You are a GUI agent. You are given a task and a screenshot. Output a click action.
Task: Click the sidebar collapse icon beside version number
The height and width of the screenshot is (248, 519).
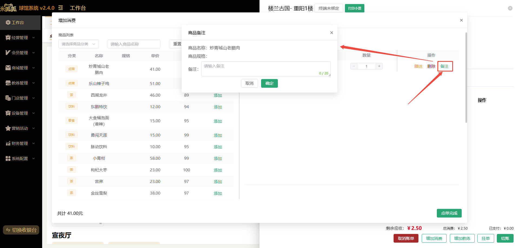[61, 8]
